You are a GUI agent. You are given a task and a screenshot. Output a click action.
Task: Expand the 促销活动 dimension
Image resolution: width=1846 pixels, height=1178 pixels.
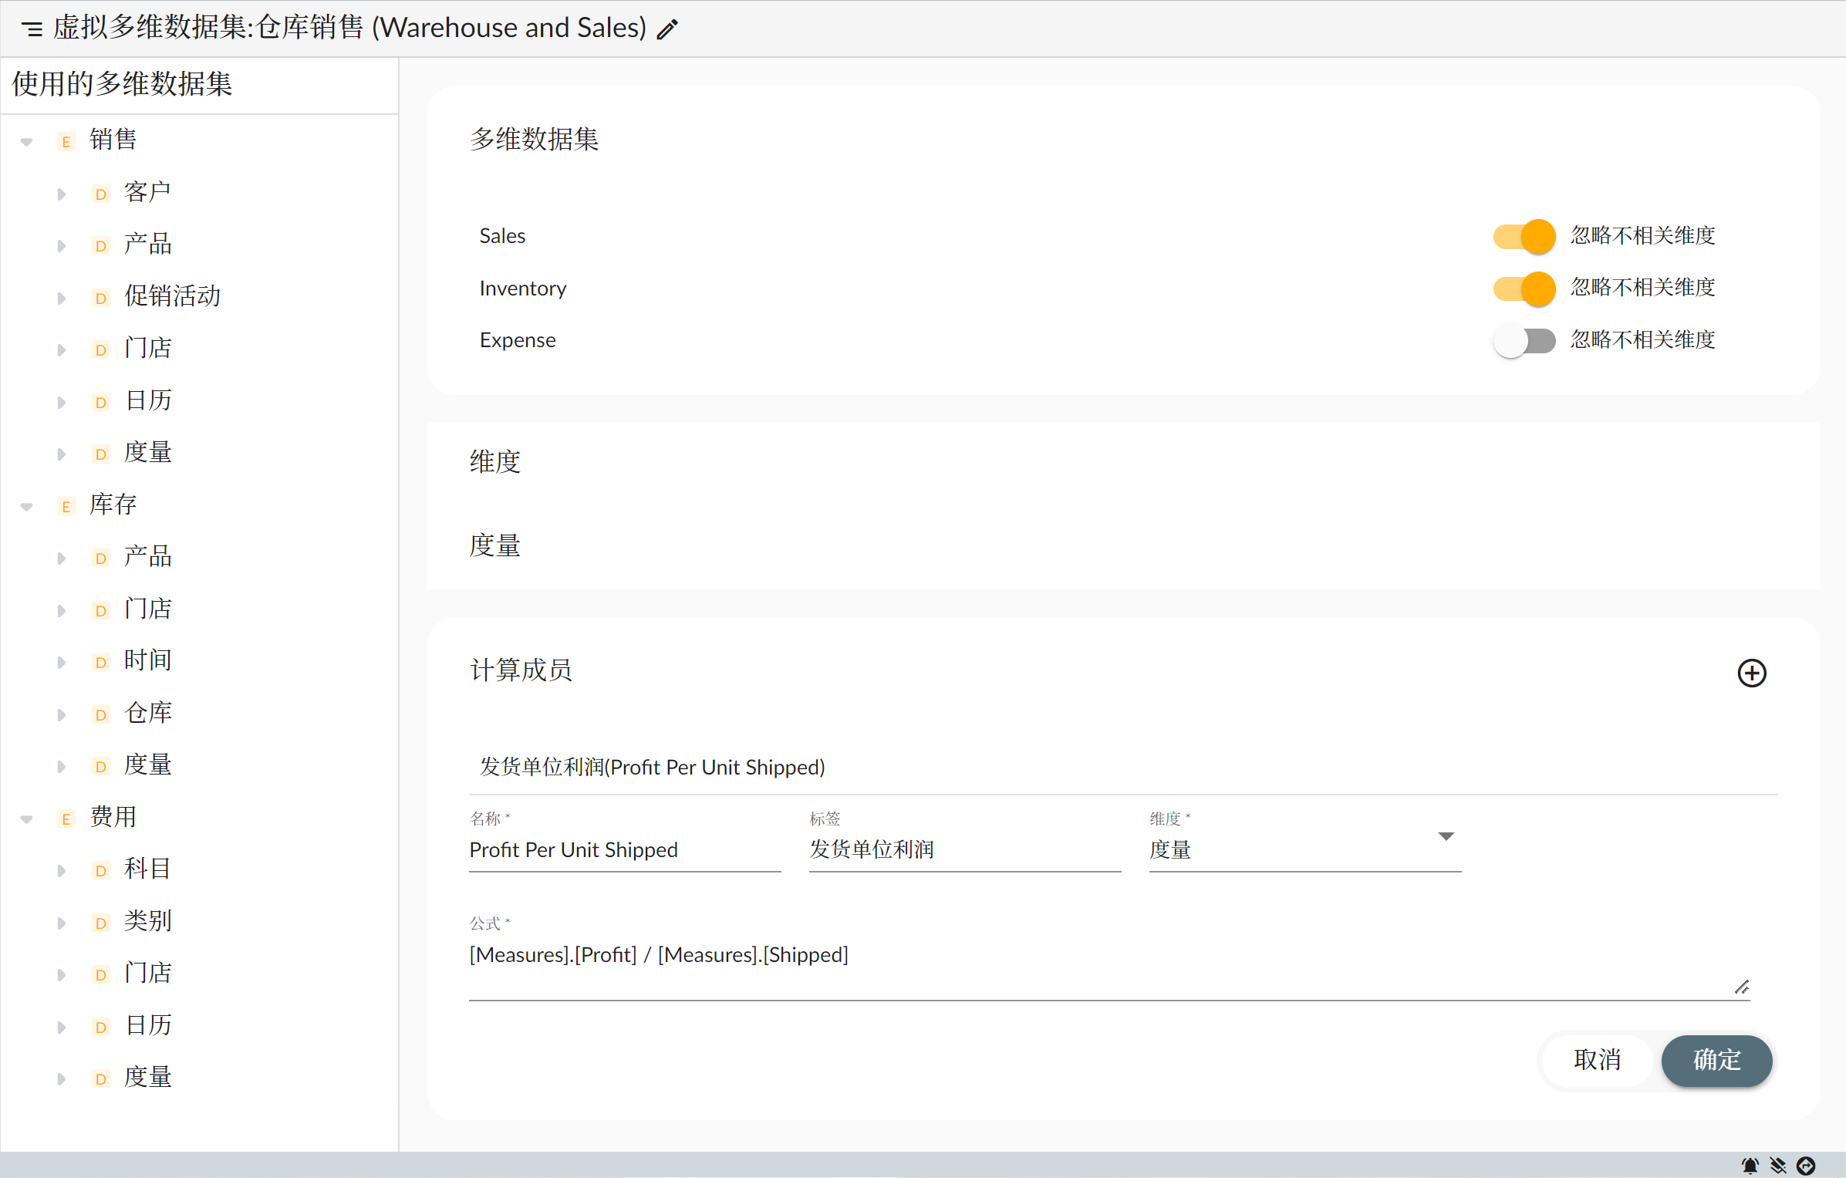[61, 299]
